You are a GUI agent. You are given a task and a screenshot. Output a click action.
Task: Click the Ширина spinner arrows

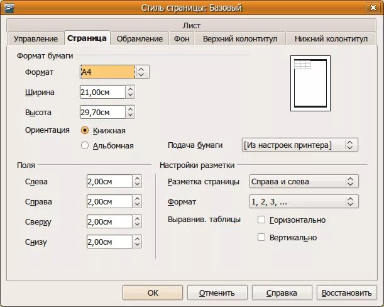(x=130, y=92)
